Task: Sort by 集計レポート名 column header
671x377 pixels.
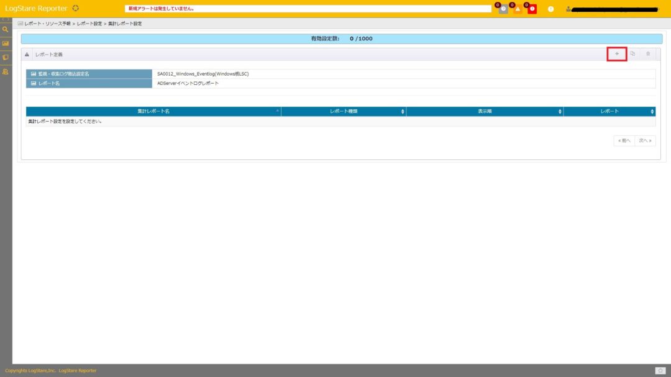Action: 153,112
